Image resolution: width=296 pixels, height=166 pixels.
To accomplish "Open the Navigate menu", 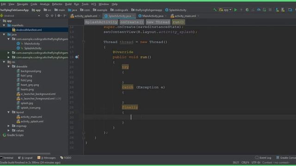I will pos(22,4).
